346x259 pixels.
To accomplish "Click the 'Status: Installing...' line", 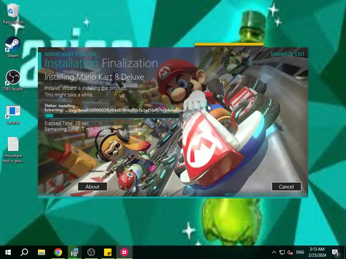I will click(61, 106).
